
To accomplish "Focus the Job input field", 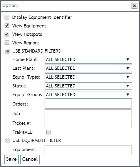I will (88, 114).
